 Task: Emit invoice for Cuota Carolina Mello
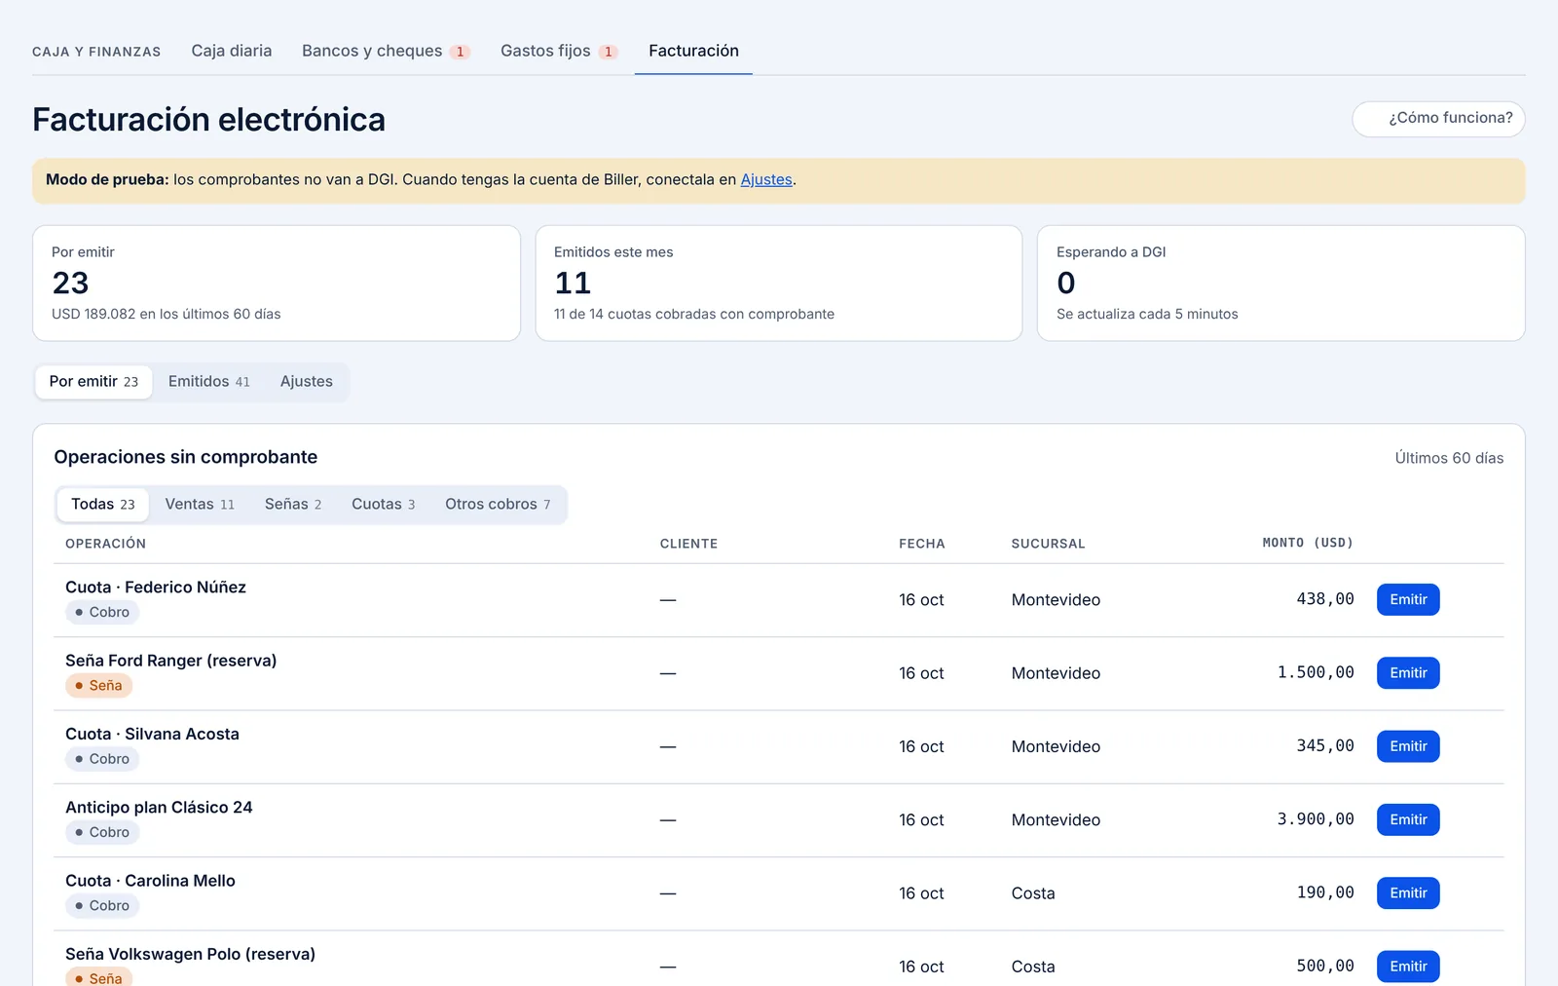click(1408, 893)
